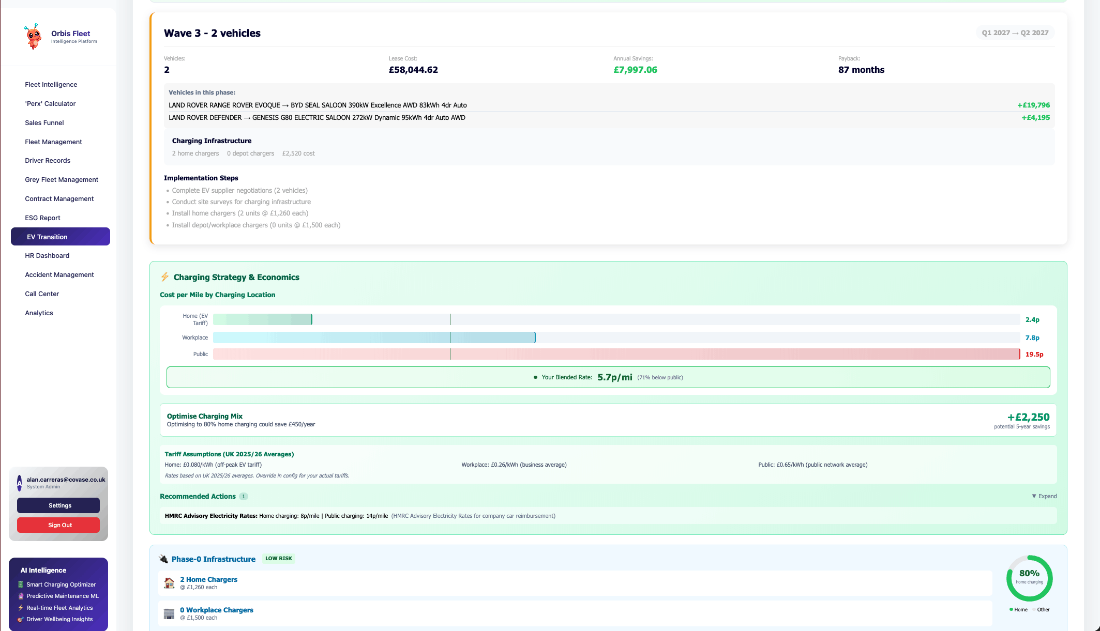Click the house icon for Home Chargers
The width and height of the screenshot is (1100, 631).
pos(169,583)
